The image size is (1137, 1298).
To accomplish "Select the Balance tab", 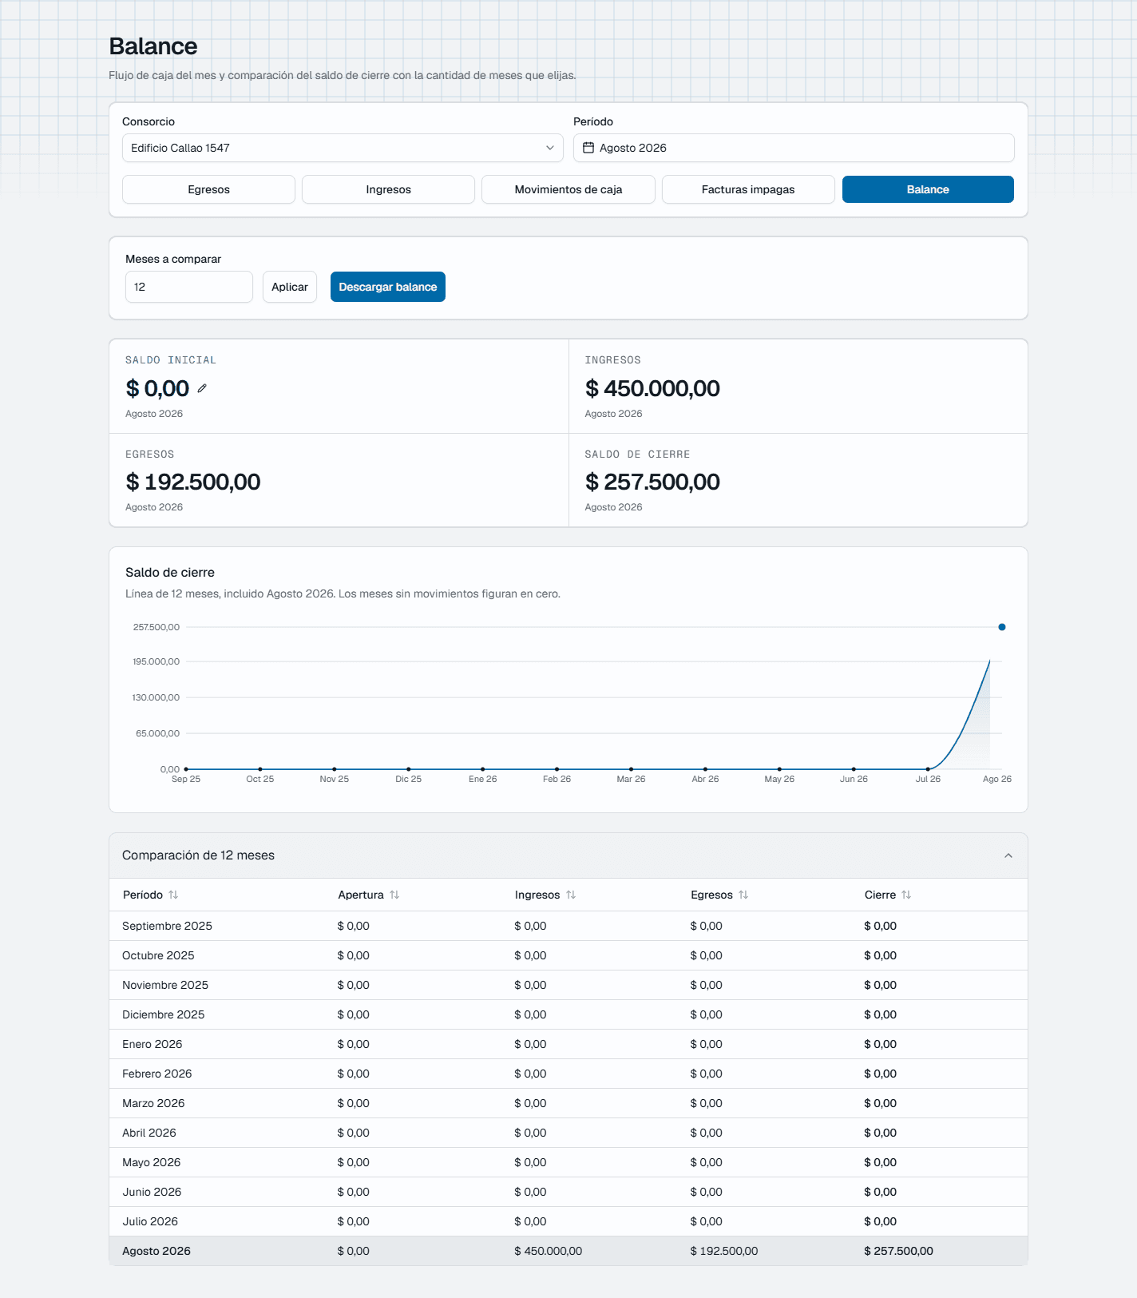I will coord(928,189).
